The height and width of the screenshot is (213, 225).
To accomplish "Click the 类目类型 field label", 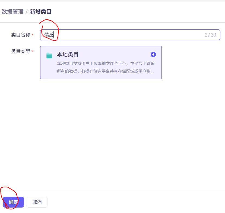I will click(21, 51).
